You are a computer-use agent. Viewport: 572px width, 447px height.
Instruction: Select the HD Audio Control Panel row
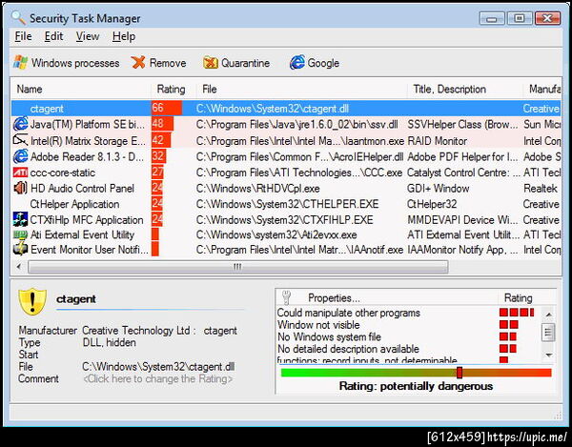286,188
